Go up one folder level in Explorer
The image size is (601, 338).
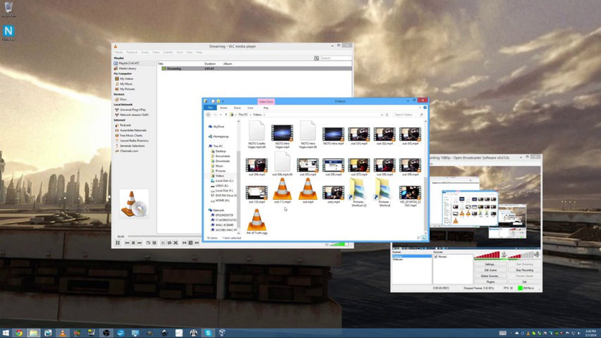(x=226, y=115)
